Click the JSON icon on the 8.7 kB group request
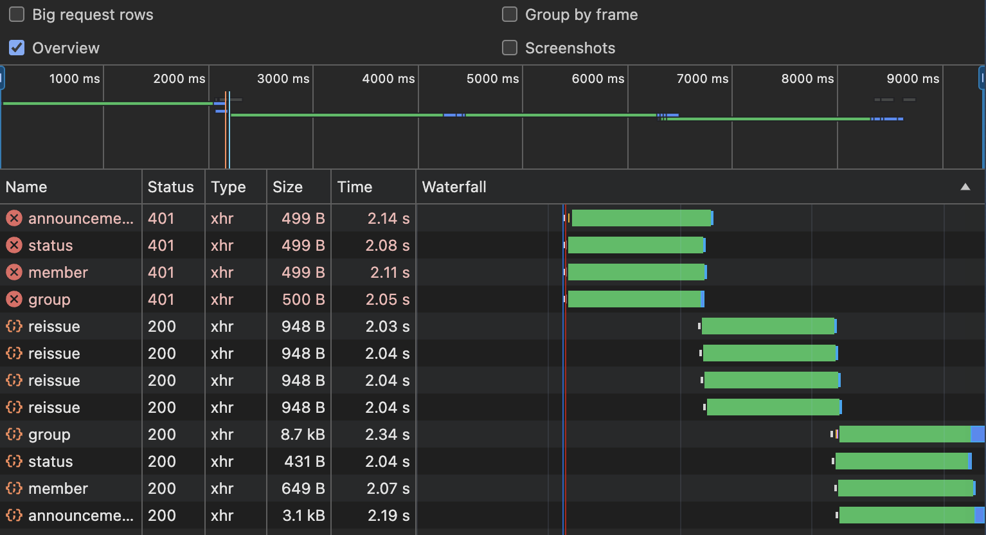The image size is (986, 535). click(x=14, y=435)
